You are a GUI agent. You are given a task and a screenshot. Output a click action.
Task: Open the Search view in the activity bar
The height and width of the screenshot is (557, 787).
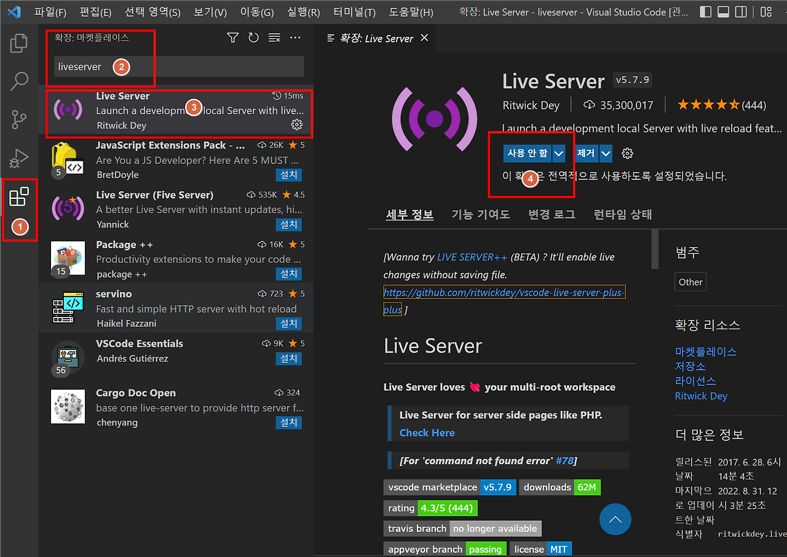18,80
